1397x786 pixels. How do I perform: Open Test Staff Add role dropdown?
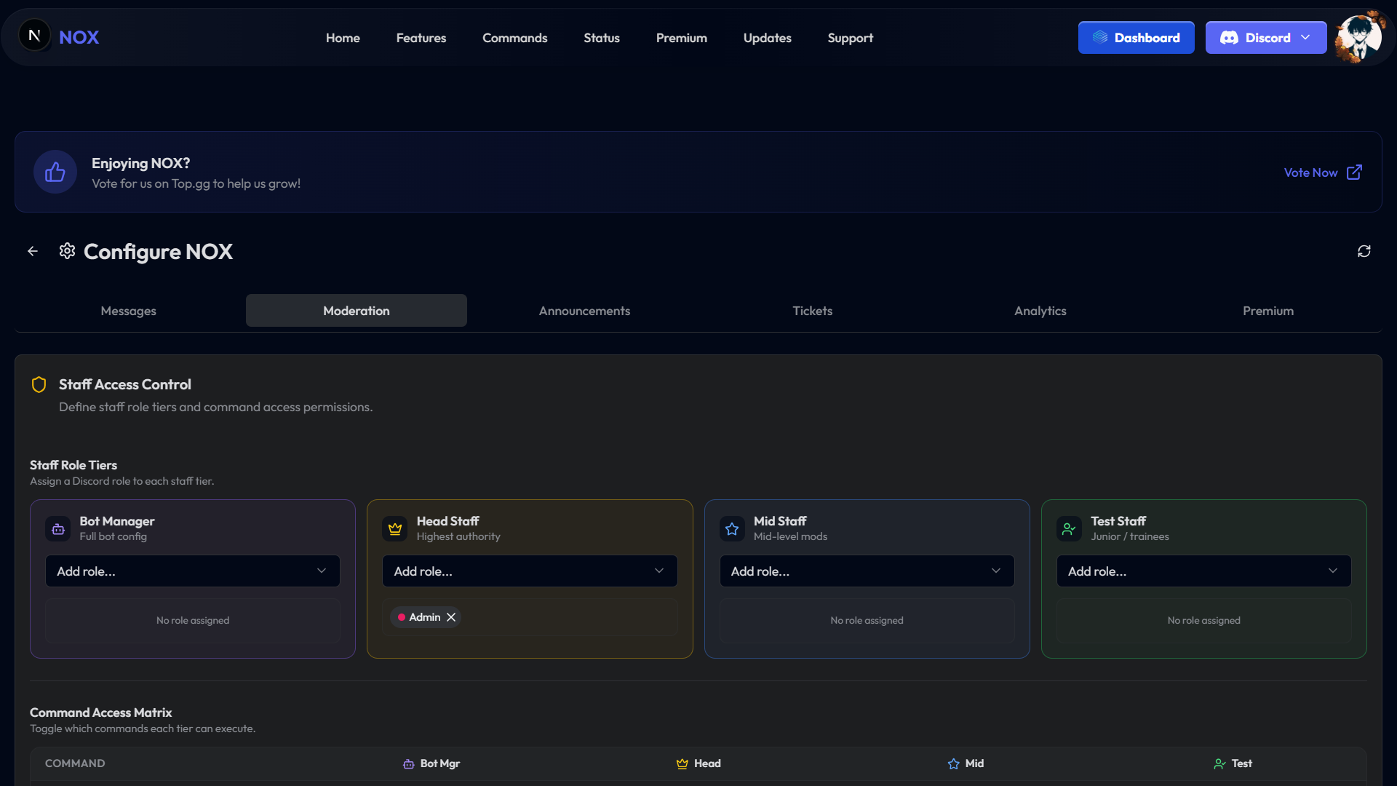(1203, 571)
